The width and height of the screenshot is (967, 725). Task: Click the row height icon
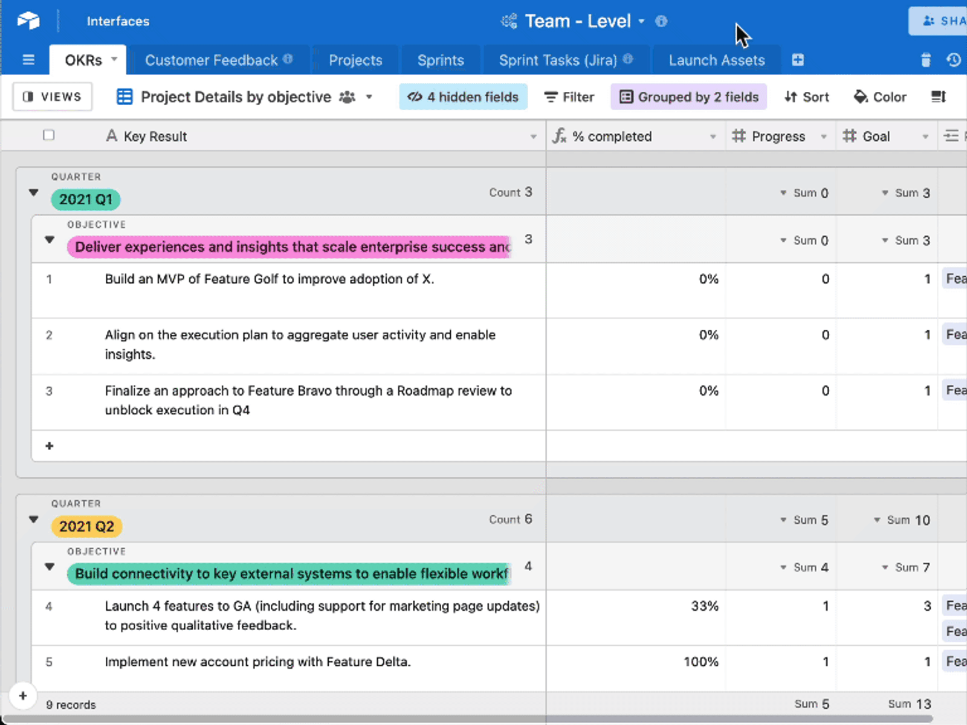click(939, 97)
